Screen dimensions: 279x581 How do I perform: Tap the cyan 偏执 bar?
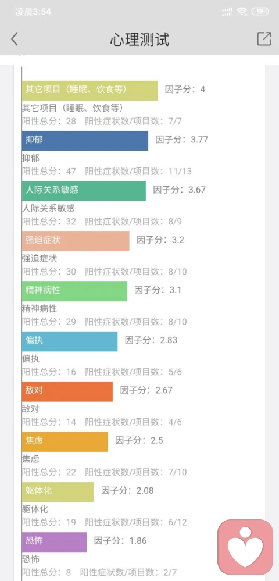tap(70, 341)
